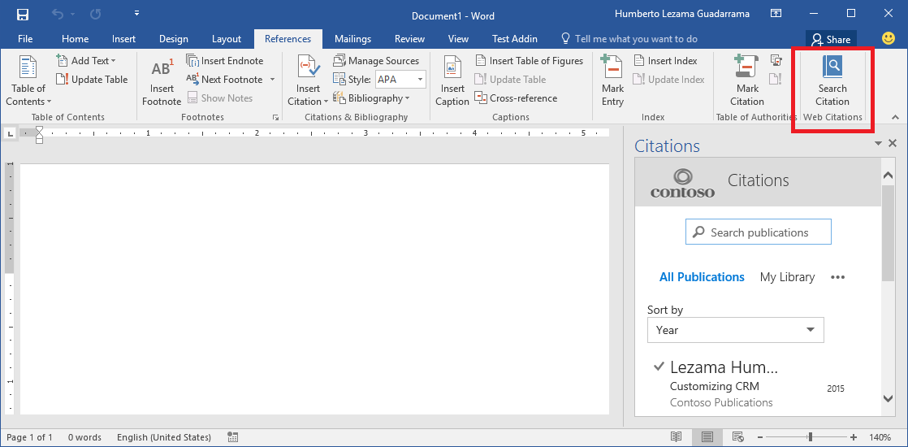Click the Share button
The image size is (908, 447).
831,40
